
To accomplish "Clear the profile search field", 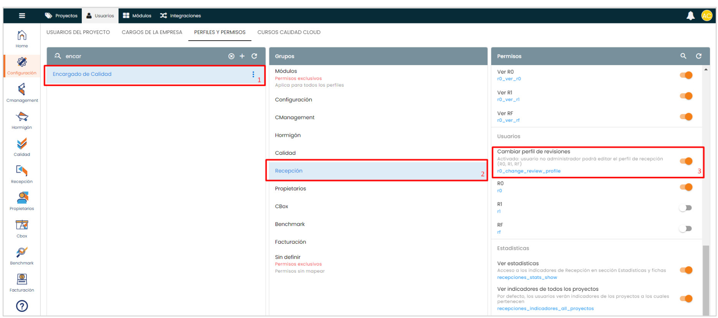I will 231,56.
